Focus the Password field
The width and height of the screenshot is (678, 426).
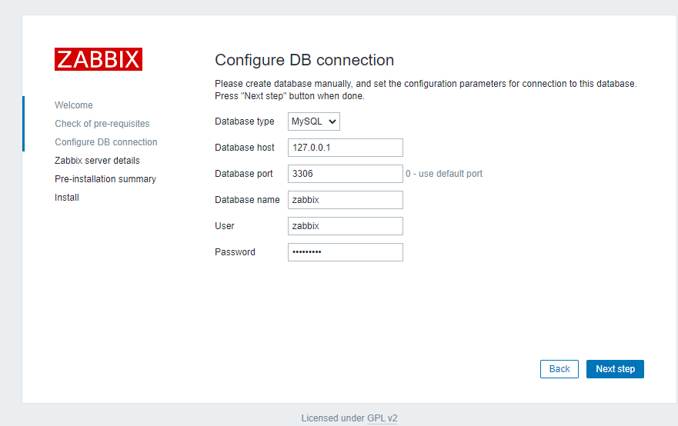pyautogui.click(x=346, y=252)
